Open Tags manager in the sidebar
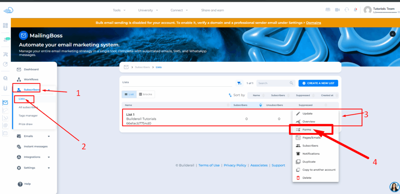This screenshot has height=194, width=400. coord(28,115)
